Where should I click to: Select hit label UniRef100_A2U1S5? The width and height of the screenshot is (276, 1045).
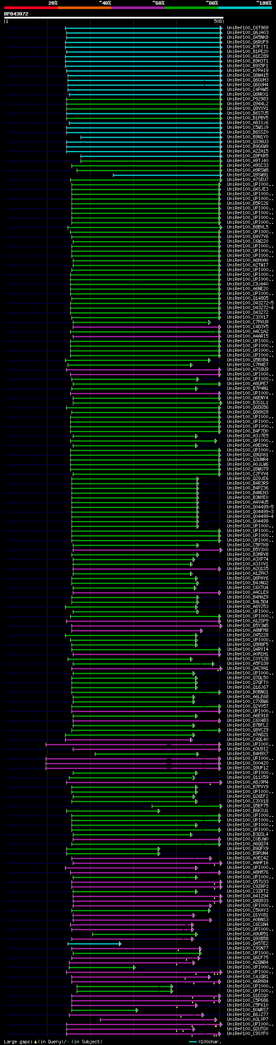click(x=248, y=569)
